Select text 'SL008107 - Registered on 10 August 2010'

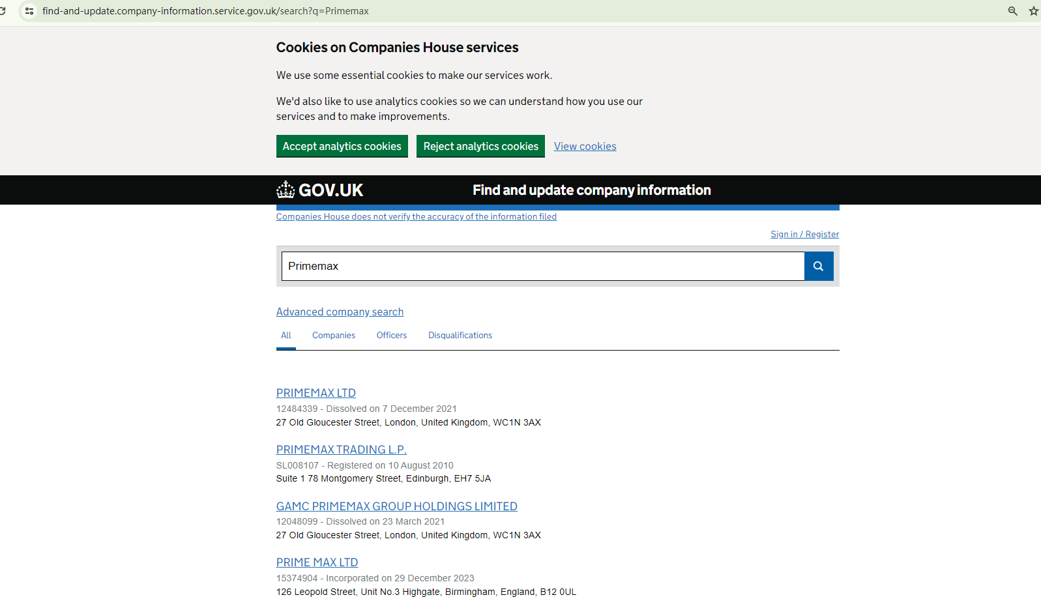(365, 465)
